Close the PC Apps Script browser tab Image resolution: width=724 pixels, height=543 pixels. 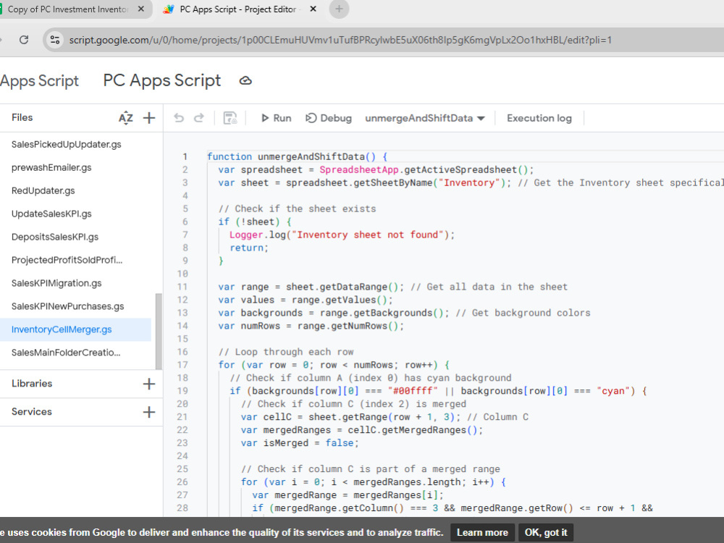click(313, 9)
